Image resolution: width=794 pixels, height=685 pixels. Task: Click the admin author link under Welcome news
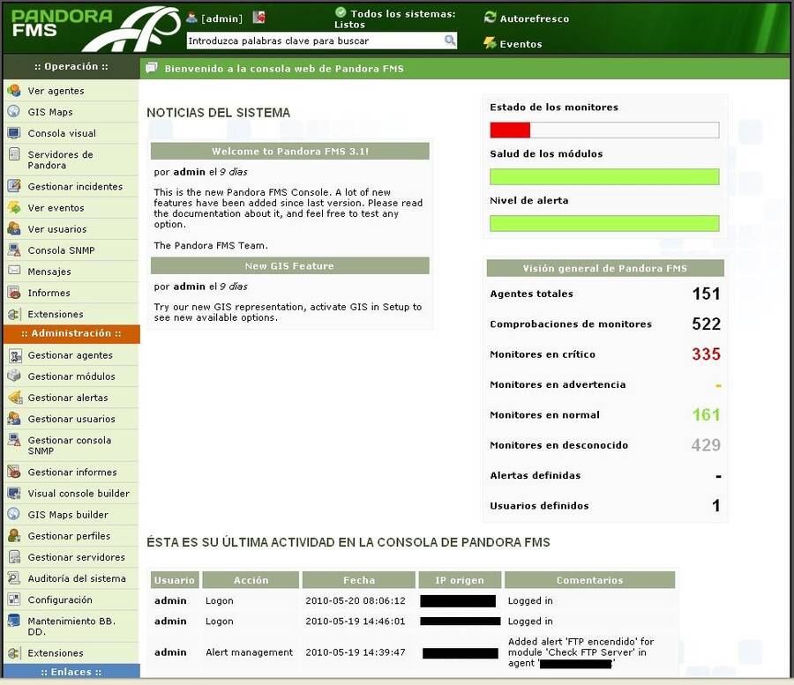189,173
